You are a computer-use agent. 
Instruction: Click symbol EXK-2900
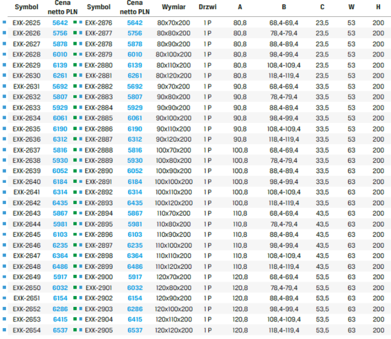pos(99,277)
